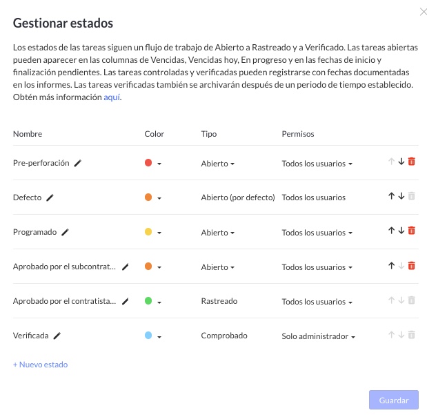This screenshot has height=415, width=427.
Task: Delete the Aprobado por el subcontrat... status
Action: (x=411, y=265)
